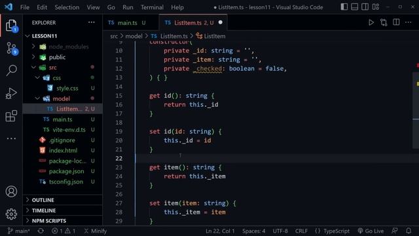Run the file with the play icon
419x236 pixels.
click(x=371, y=22)
